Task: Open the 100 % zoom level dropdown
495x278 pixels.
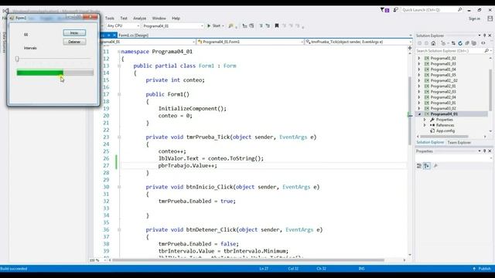Action: (x=97, y=260)
